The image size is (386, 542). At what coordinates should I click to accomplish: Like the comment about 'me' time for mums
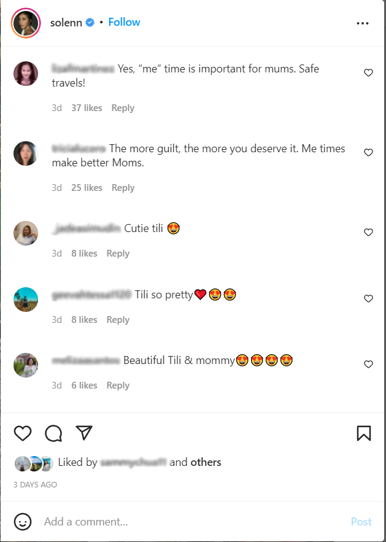(x=368, y=72)
